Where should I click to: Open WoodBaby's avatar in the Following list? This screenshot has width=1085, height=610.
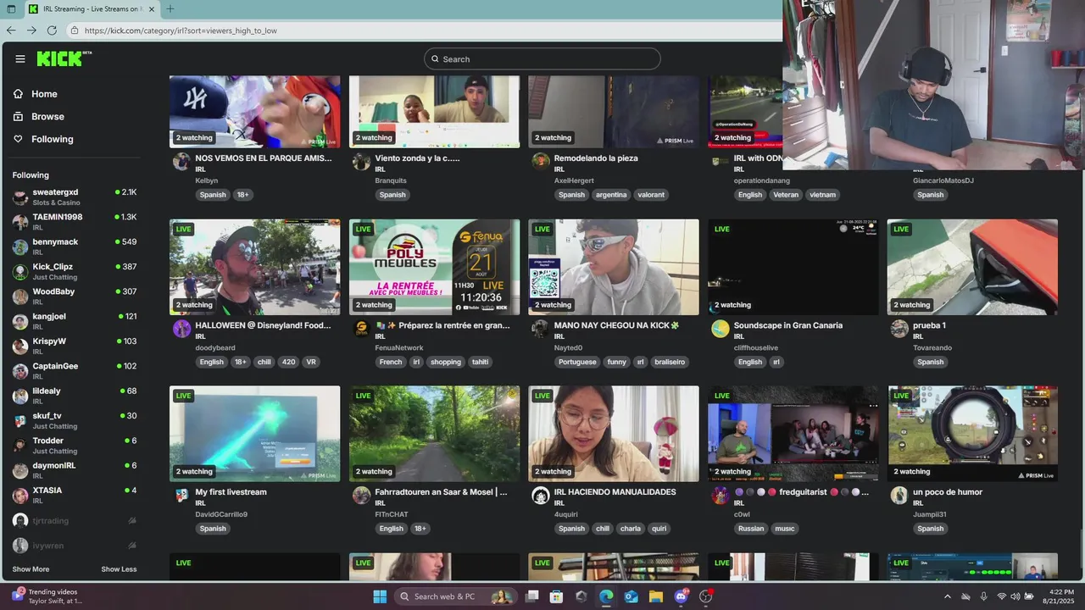tap(20, 297)
